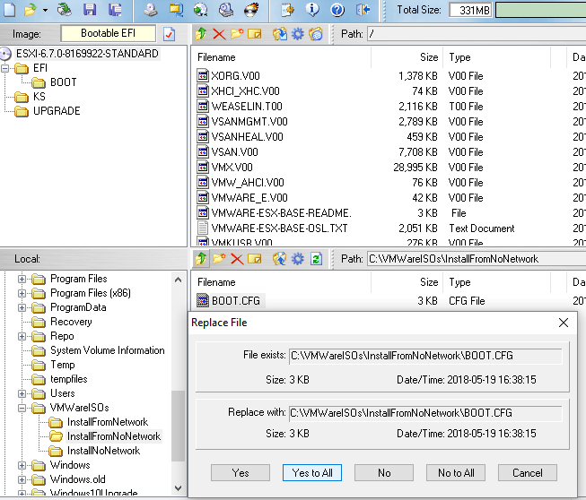Click the New image toolbar icon
This screenshot has width=586, height=500.
(x=9, y=9)
